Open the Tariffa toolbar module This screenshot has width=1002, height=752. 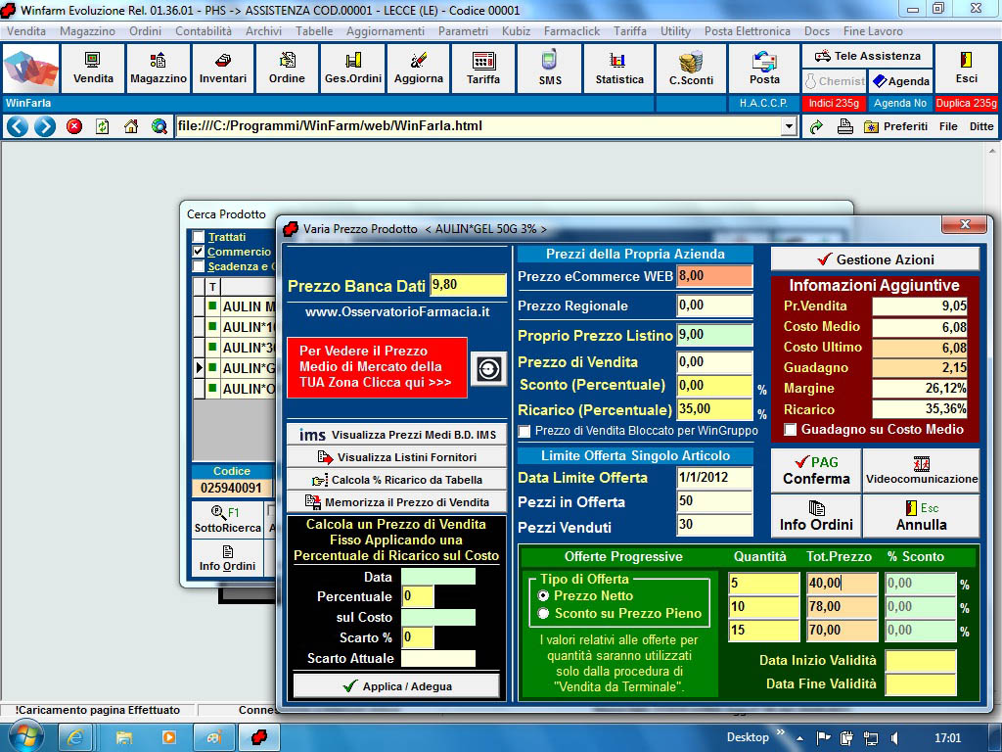pos(483,69)
